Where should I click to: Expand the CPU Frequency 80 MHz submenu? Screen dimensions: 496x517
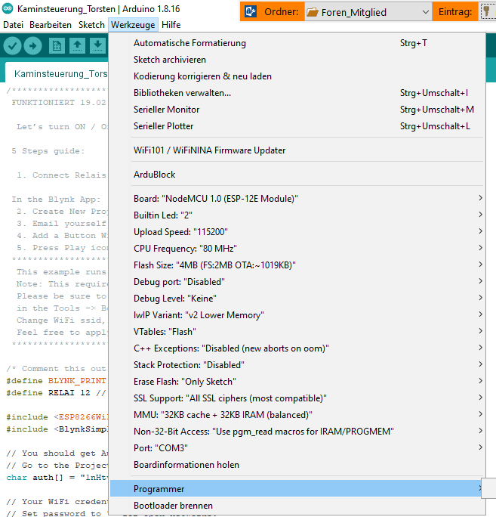[297, 249]
